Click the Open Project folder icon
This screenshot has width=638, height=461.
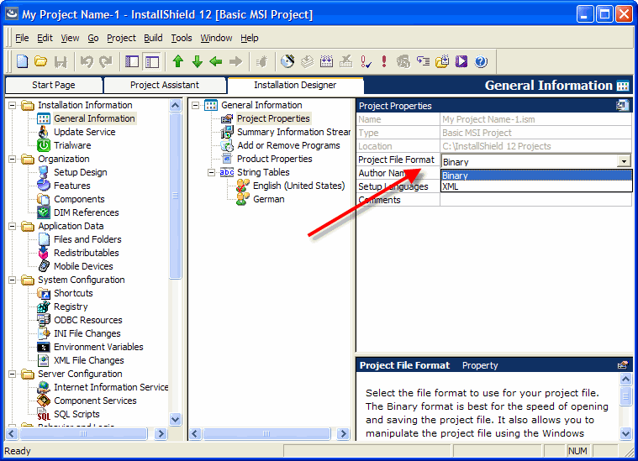point(40,61)
